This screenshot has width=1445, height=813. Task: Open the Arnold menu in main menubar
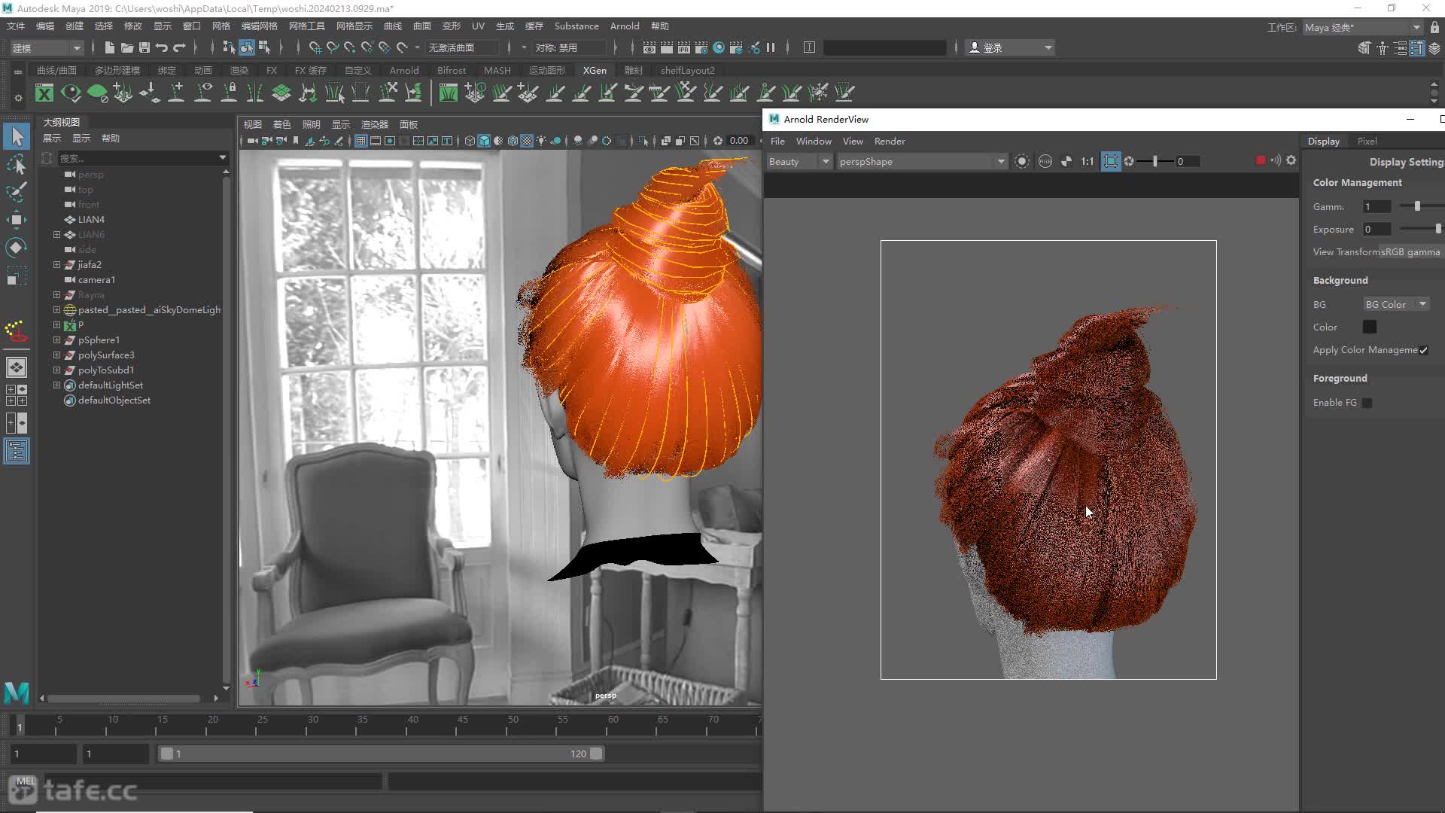click(625, 26)
